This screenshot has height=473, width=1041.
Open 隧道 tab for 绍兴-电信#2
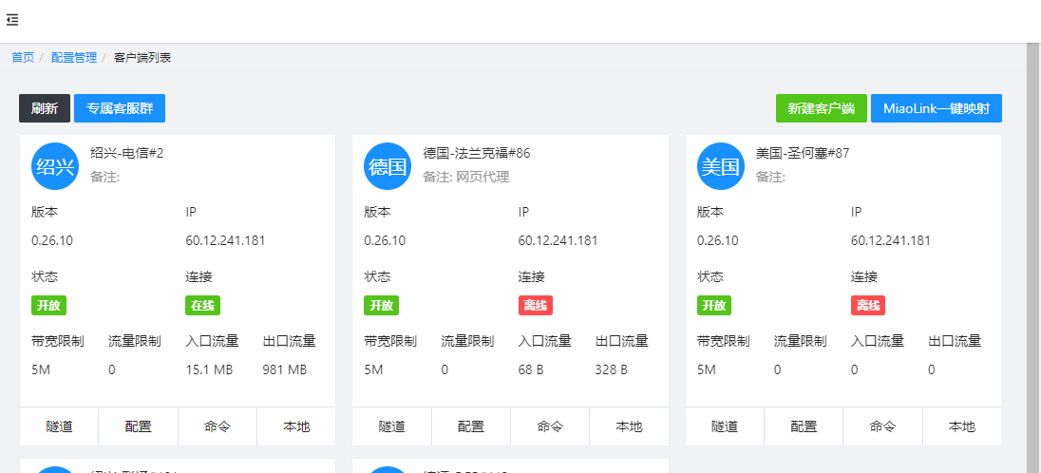click(x=59, y=426)
